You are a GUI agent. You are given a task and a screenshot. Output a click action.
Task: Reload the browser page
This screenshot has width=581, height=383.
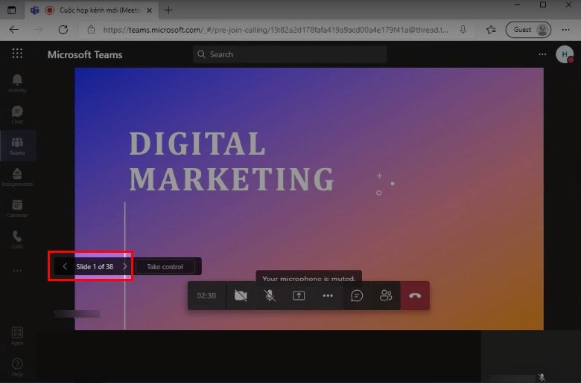click(x=63, y=30)
